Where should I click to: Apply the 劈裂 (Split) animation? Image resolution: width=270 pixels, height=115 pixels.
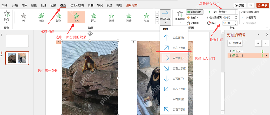(x=111, y=18)
